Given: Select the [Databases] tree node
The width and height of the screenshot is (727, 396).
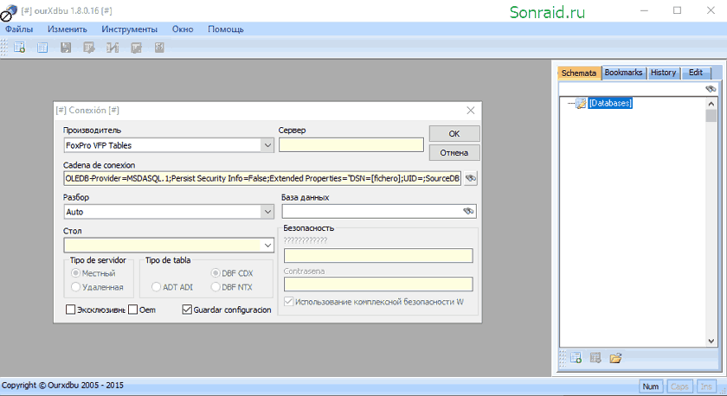Looking at the screenshot, I should pyautogui.click(x=610, y=103).
